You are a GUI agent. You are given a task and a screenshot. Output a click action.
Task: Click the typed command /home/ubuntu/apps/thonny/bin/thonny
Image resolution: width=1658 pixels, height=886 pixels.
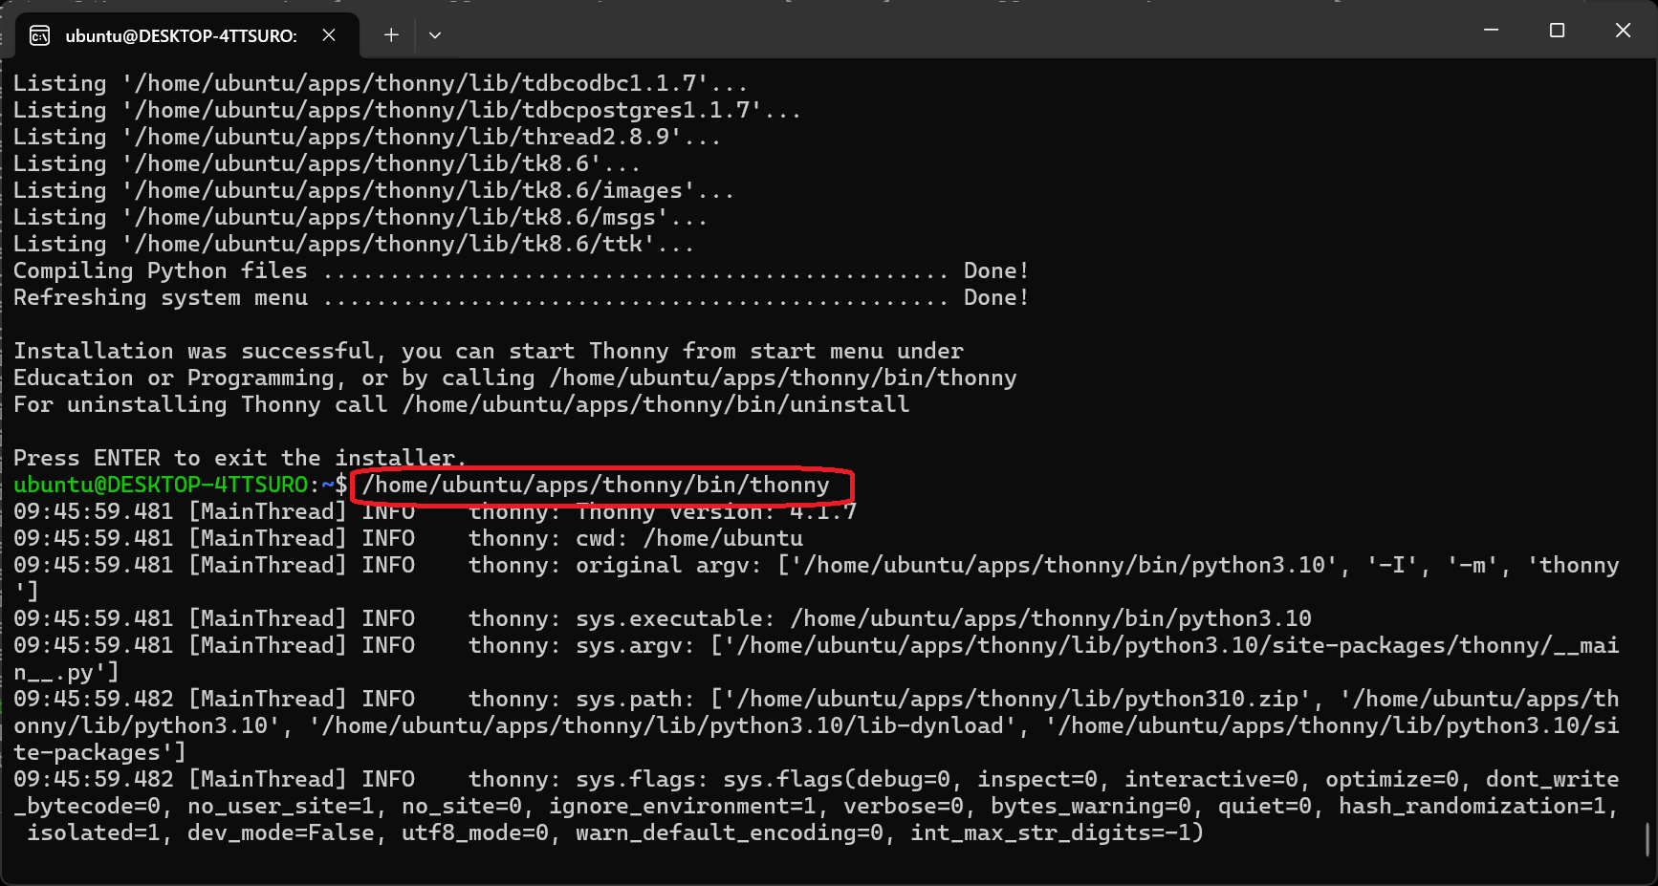pos(596,485)
